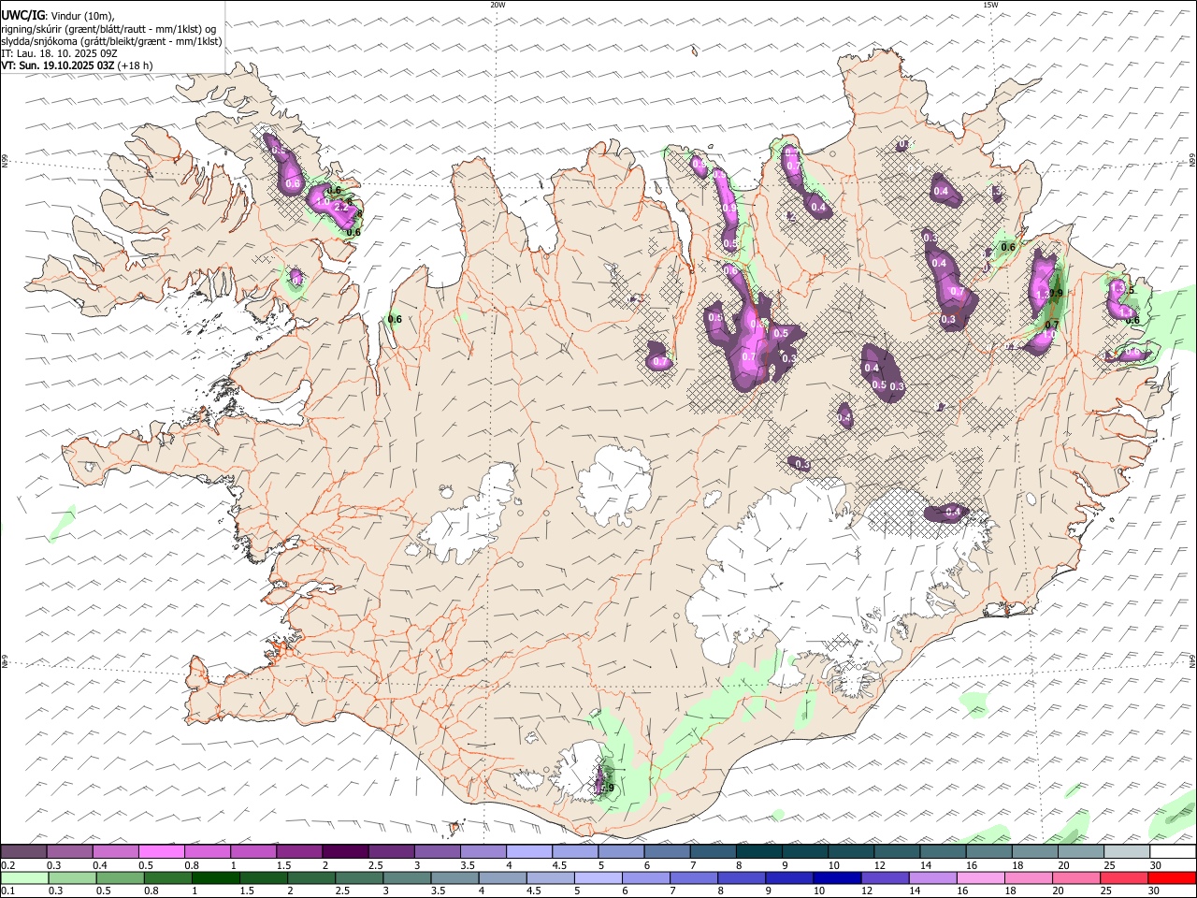The image size is (1197, 898).
Task: Click the bright red swatch ending the lower scale
Action: (x=1173, y=878)
